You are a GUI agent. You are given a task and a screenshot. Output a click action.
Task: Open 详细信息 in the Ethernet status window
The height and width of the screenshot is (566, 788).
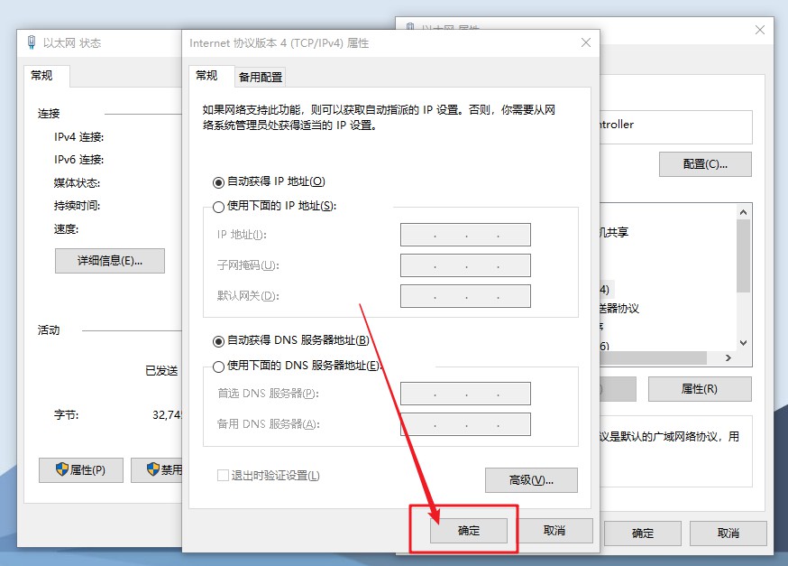(110, 260)
